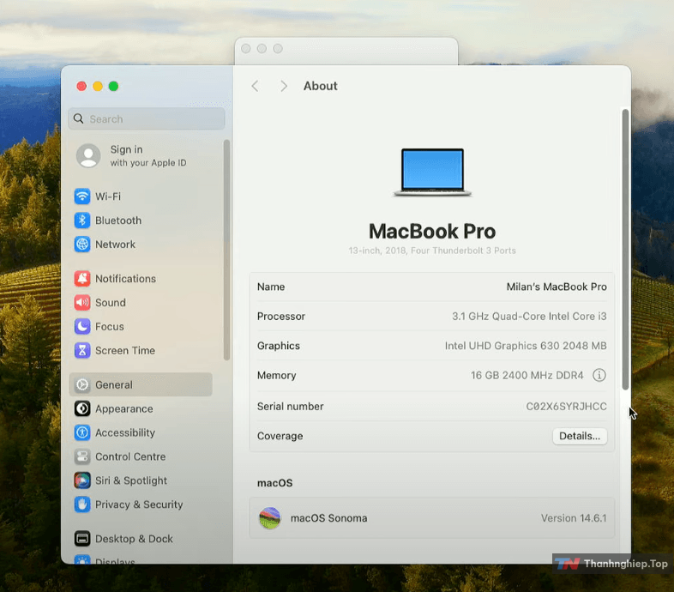
Task: Select the Network globe icon
Action: tap(82, 245)
